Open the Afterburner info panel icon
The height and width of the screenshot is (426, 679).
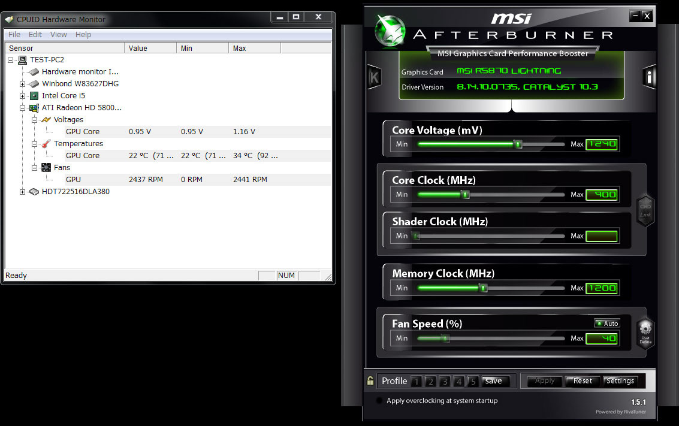pyautogui.click(x=648, y=77)
